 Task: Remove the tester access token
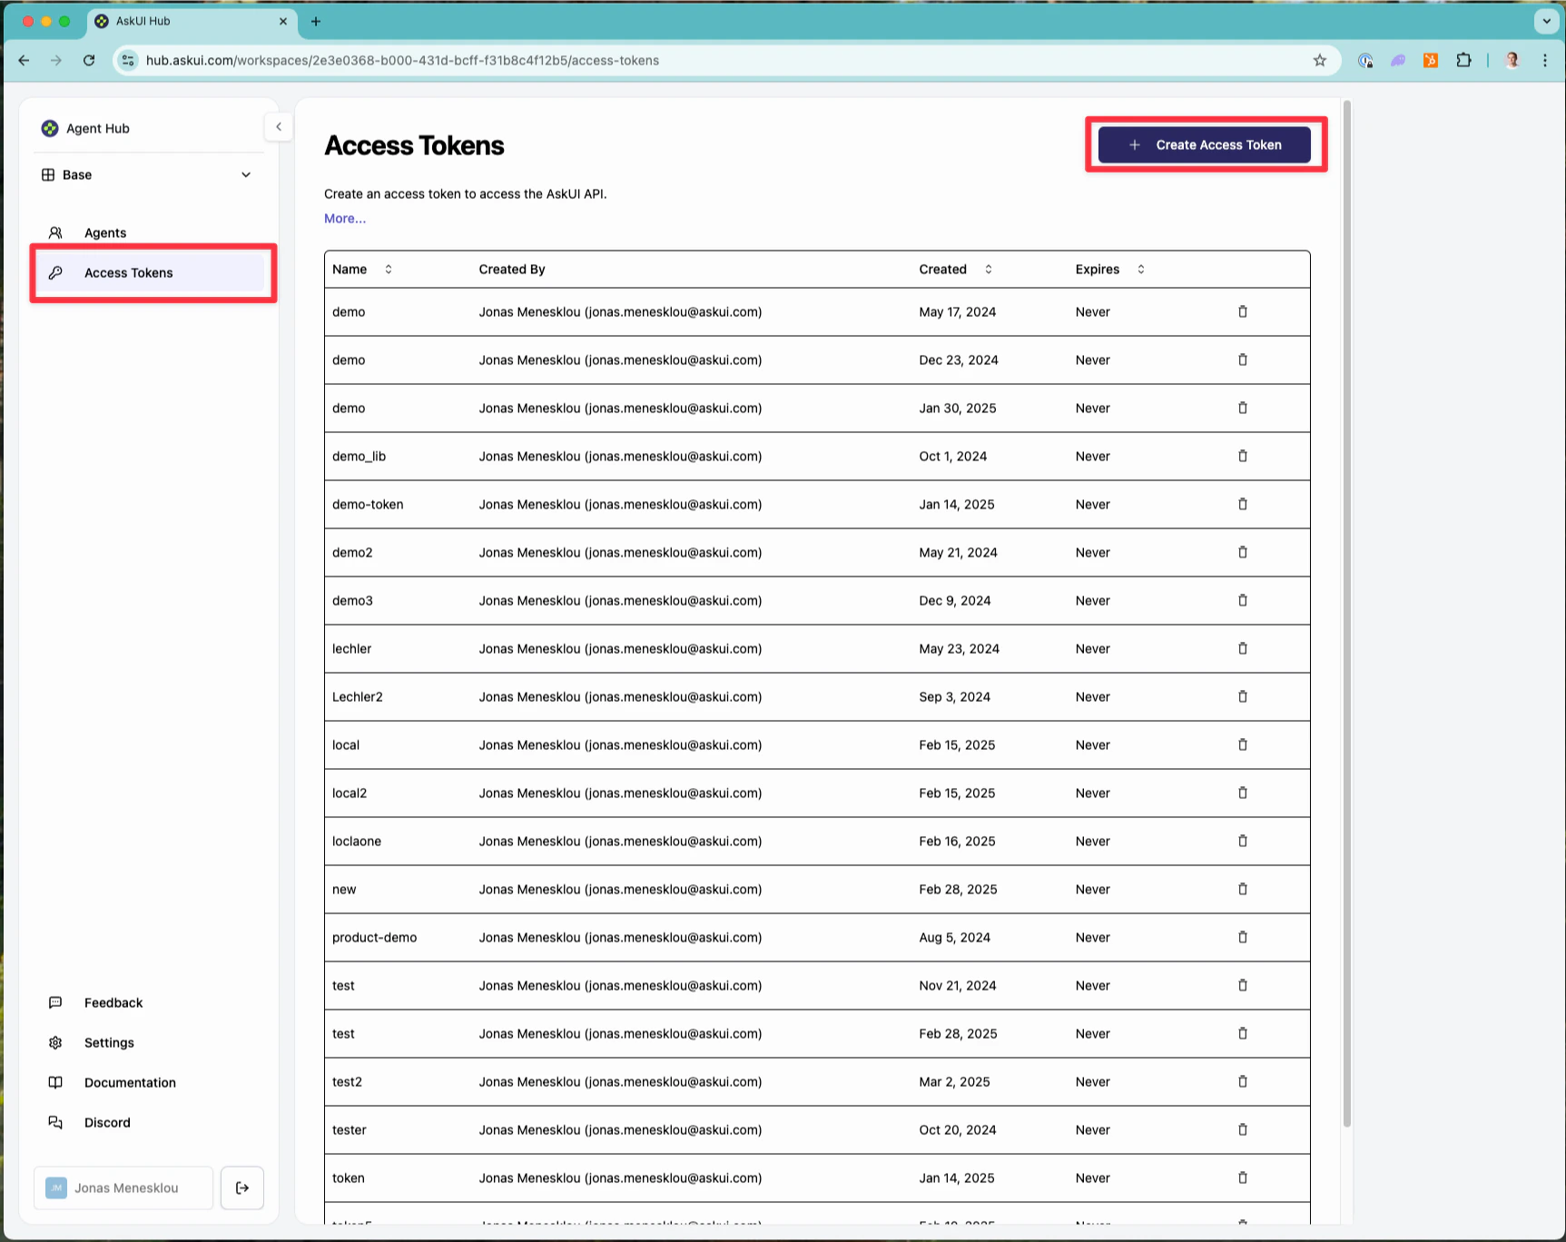click(1243, 1129)
